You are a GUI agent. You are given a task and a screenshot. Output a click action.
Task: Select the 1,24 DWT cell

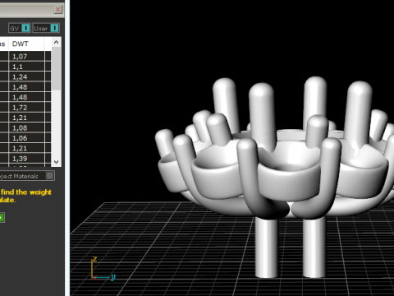(x=27, y=76)
